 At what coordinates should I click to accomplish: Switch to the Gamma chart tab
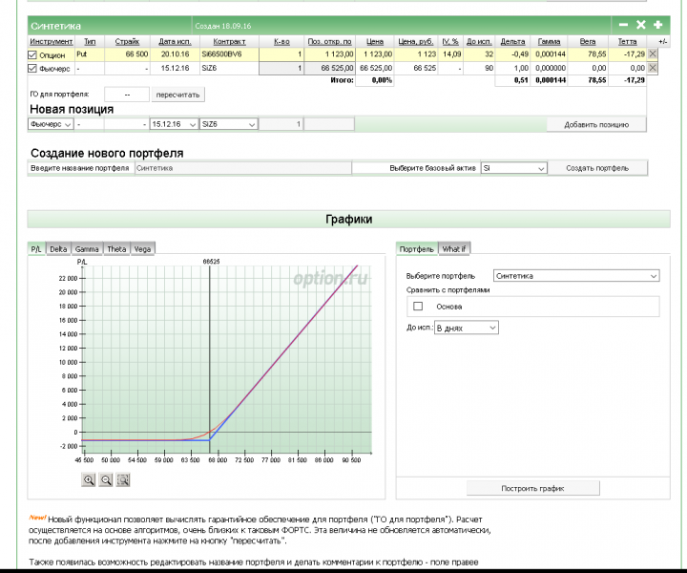click(87, 248)
